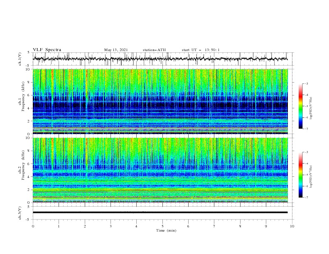The width and height of the screenshot is (329, 254).
Task: Click the date "May 13, 2021"
Action: pos(116,50)
